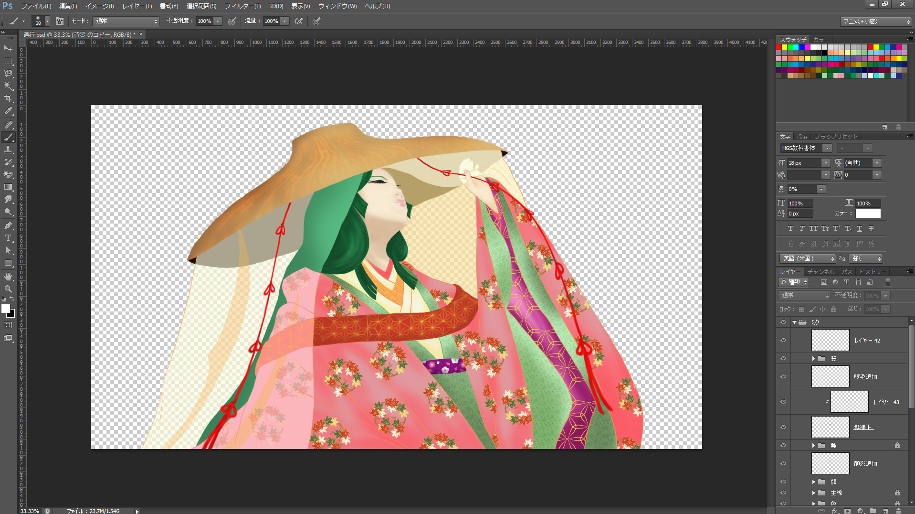Image resolution: width=915 pixels, height=514 pixels.
Task: Switch to the ヒストリー tab
Action: pos(873,271)
